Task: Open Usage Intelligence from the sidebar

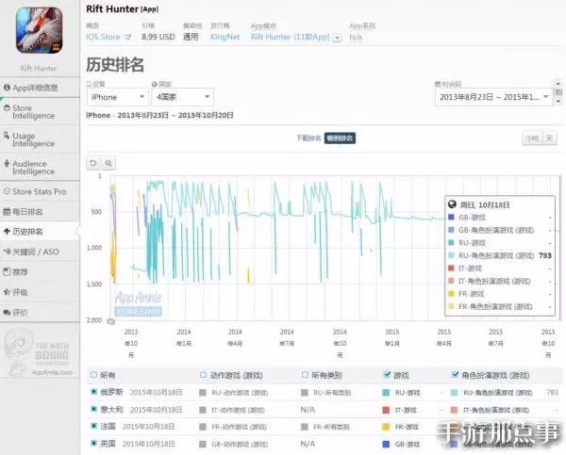Action: [x=40, y=139]
